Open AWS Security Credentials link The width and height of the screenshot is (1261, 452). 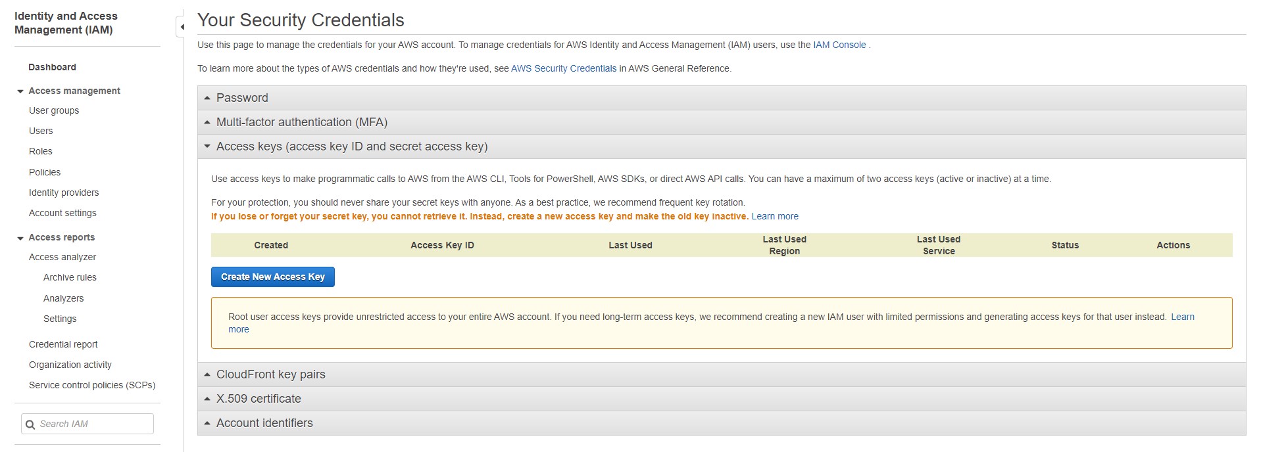pyautogui.click(x=564, y=68)
